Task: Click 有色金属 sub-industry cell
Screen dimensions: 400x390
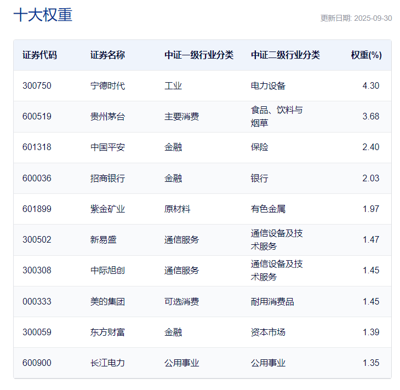Action: coord(268,209)
